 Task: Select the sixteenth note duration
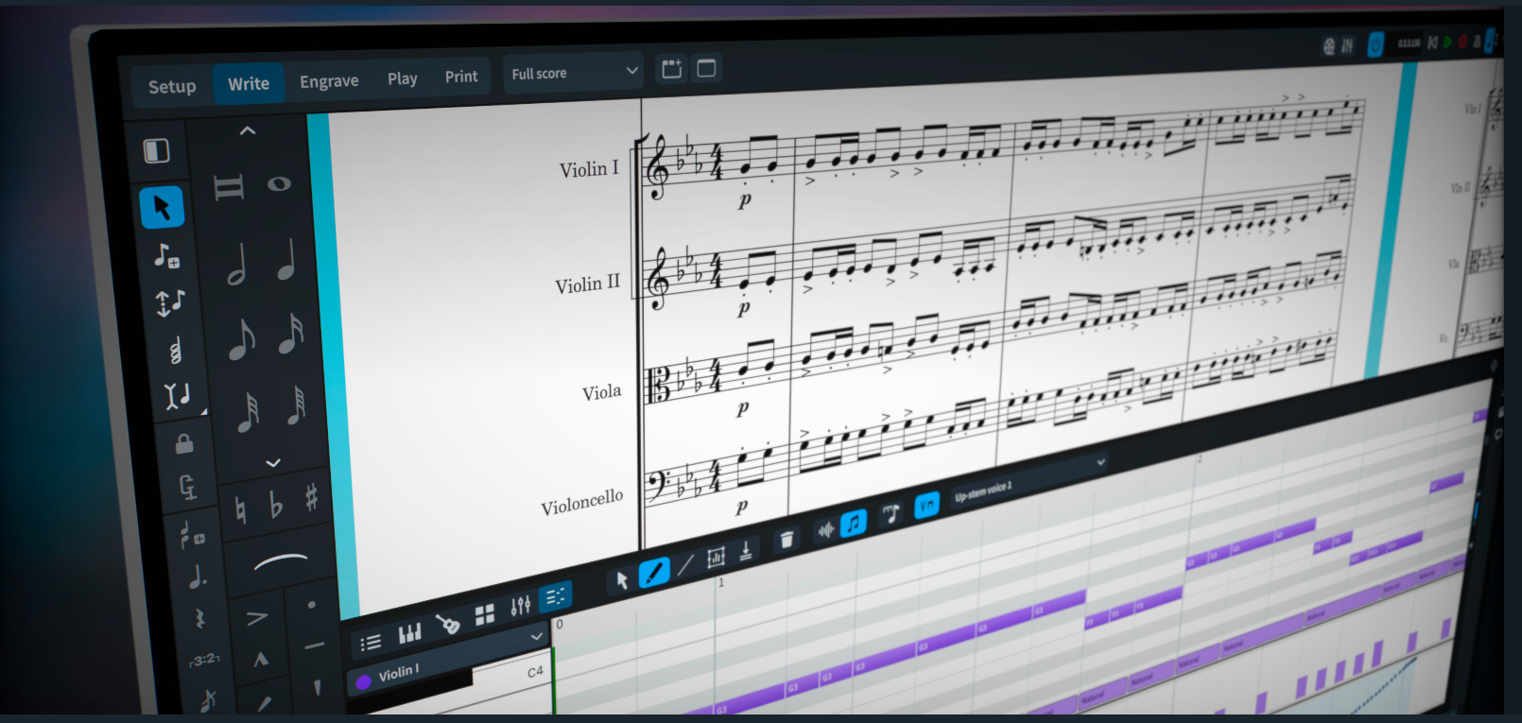coord(291,335)
